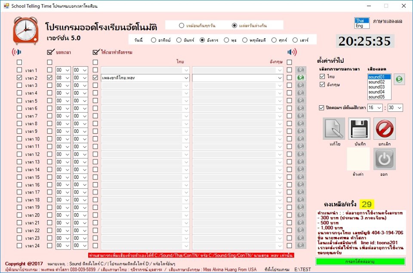Viewport: 413px width, 273px height.
Task: Play the sound for row เวลา 24
Action: pyautogui.click(x=301, y=245)
